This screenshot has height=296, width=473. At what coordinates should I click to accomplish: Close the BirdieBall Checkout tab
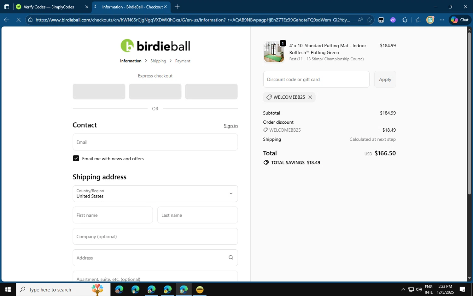tap(165, 7)
